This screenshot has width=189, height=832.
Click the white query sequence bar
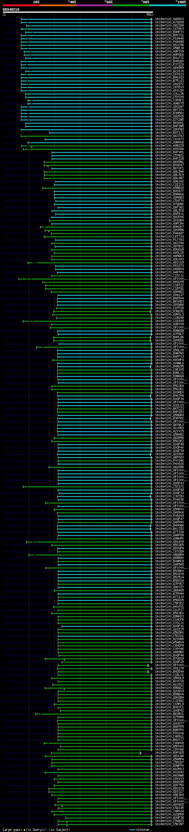[78, 12]
